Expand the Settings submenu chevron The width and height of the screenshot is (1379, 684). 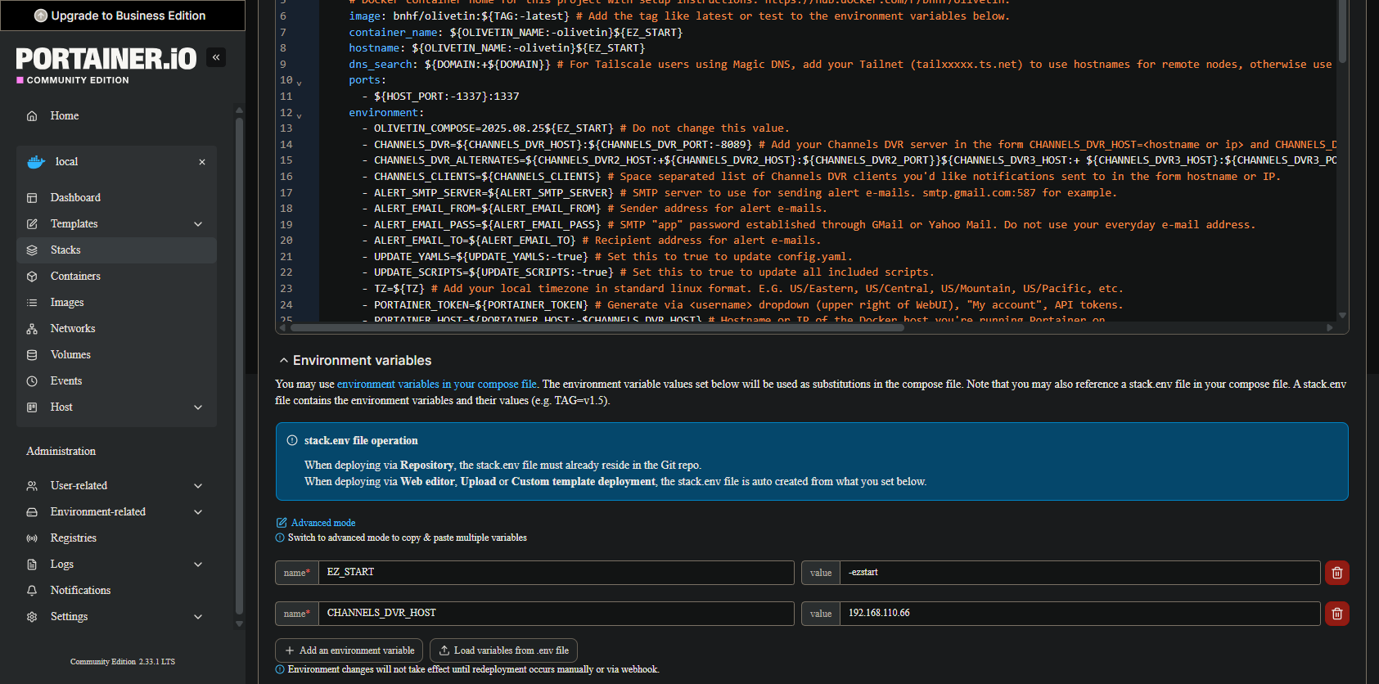(x=198, y=617)
